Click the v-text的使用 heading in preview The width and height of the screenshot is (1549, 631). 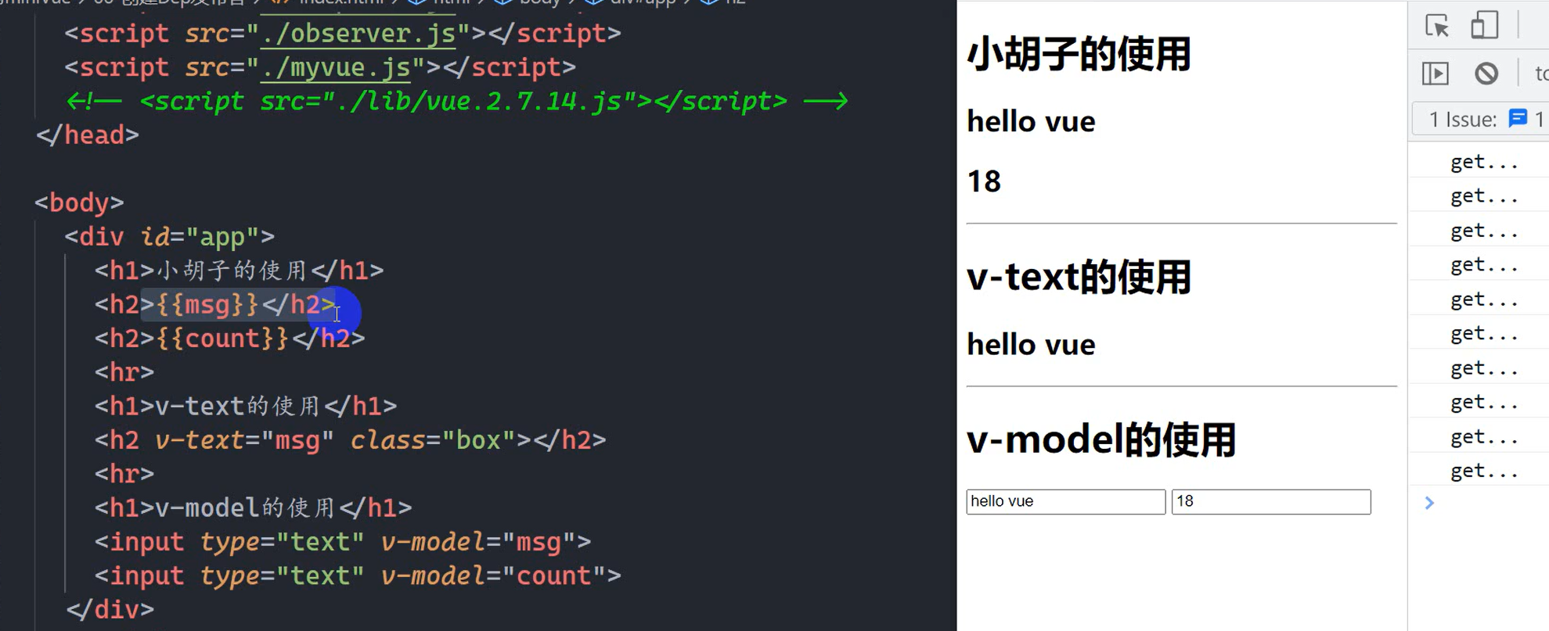pos(1079,277)
